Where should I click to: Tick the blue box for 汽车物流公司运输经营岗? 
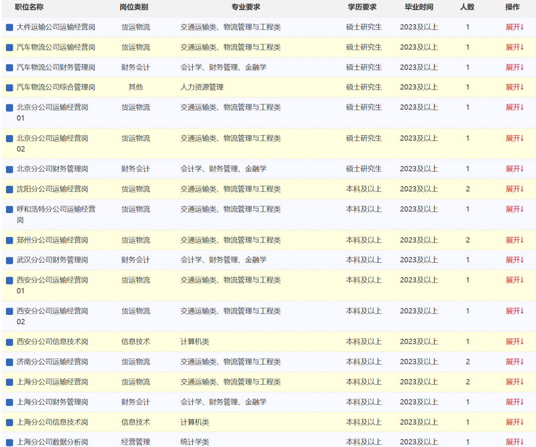[9, 48]
